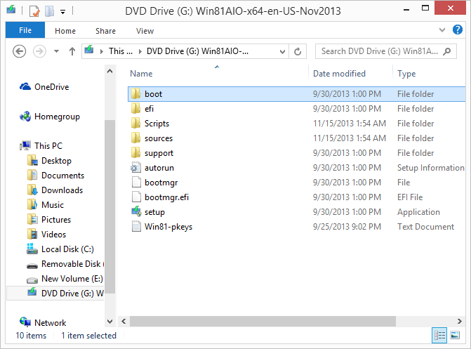Viewport: 471px width, 349px height.
Task: Select the support folder icon
Action: pos(135,152)
